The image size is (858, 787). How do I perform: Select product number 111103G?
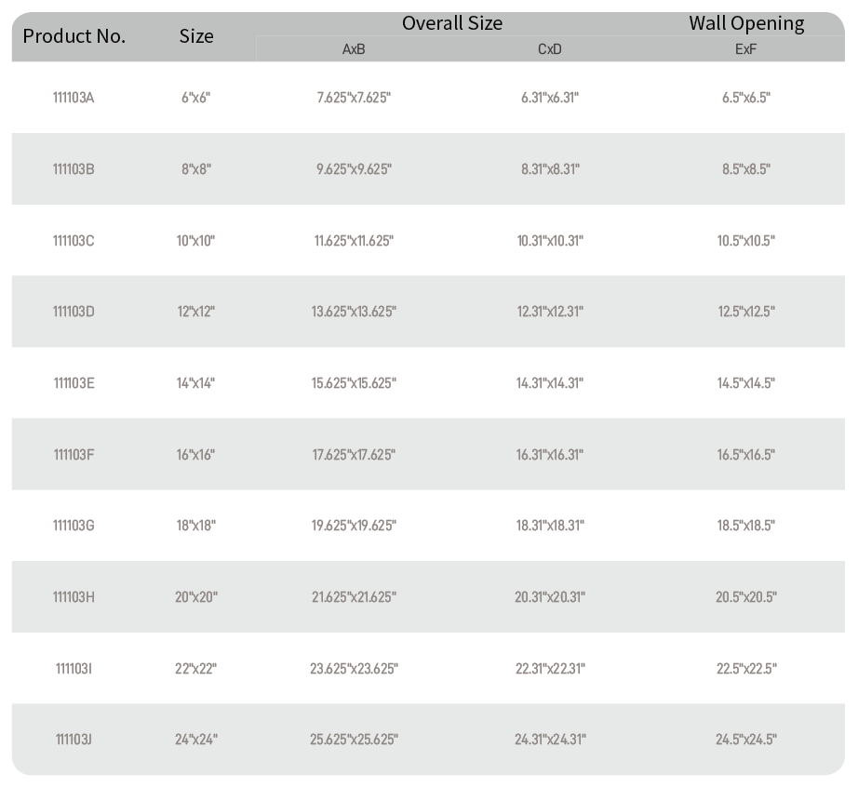(74, 526)
